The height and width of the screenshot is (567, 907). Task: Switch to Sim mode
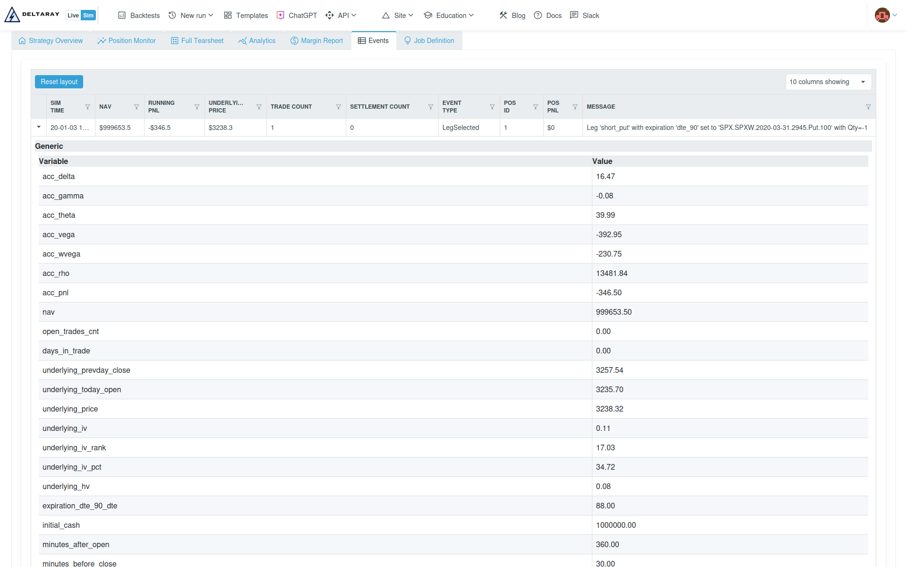point(88,15)
